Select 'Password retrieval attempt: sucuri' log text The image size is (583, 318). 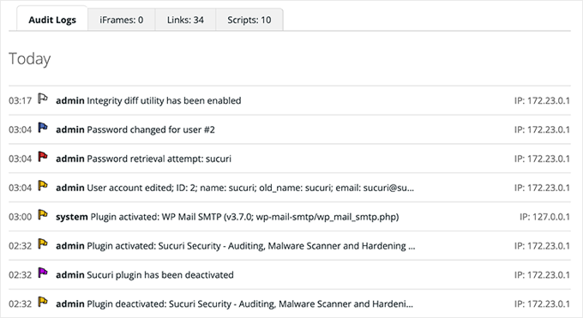click(x=159, y=159)
